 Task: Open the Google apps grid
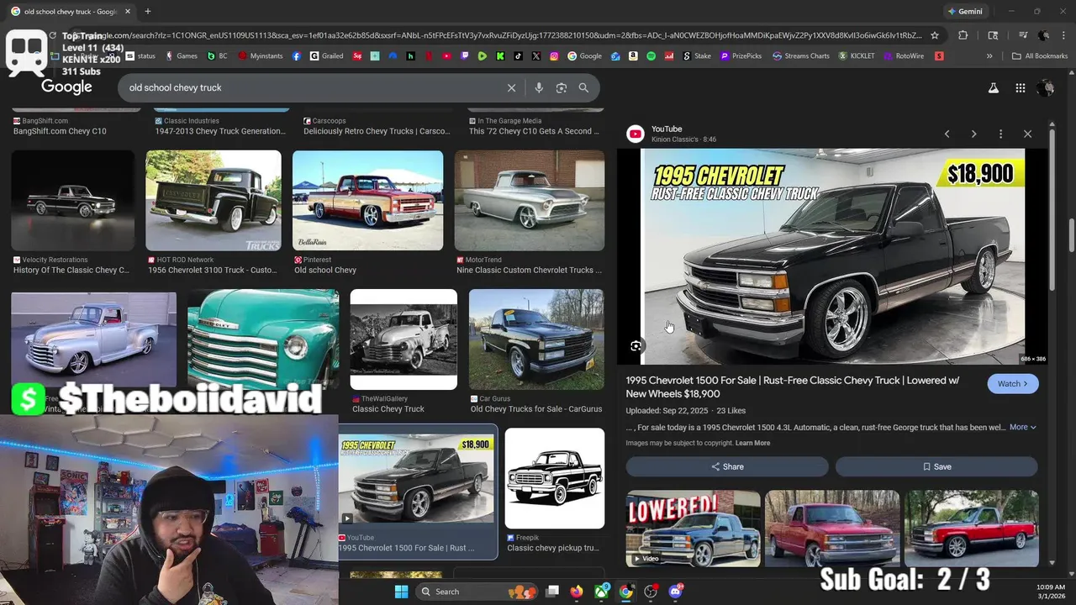tap(1020, 87)
